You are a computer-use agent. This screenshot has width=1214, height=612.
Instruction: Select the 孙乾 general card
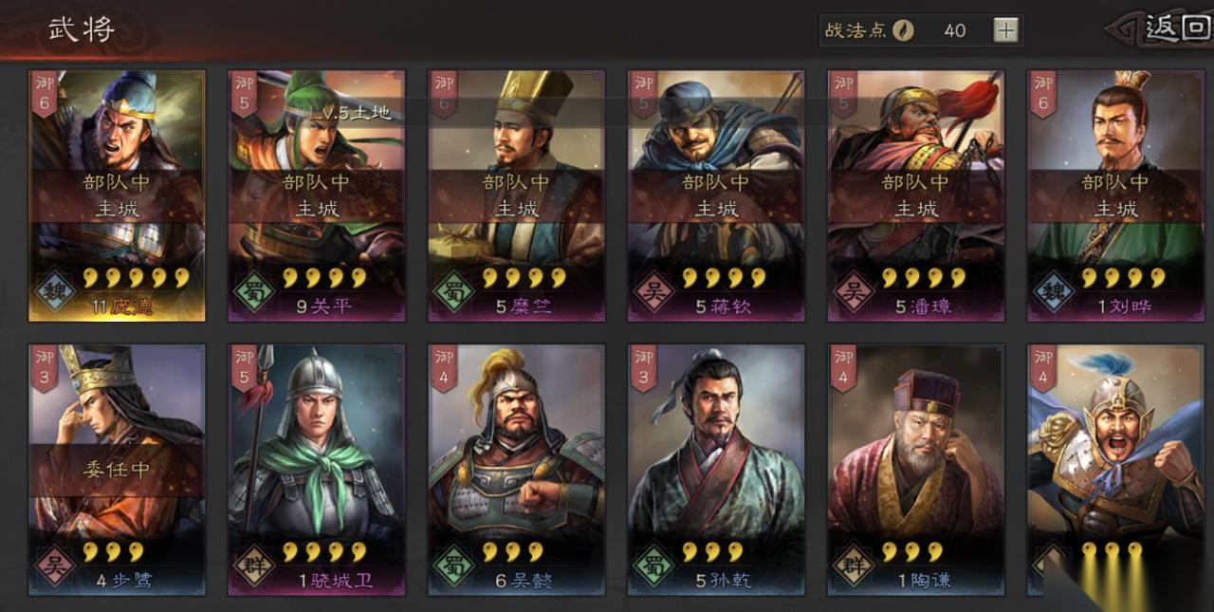coord(716,470)
